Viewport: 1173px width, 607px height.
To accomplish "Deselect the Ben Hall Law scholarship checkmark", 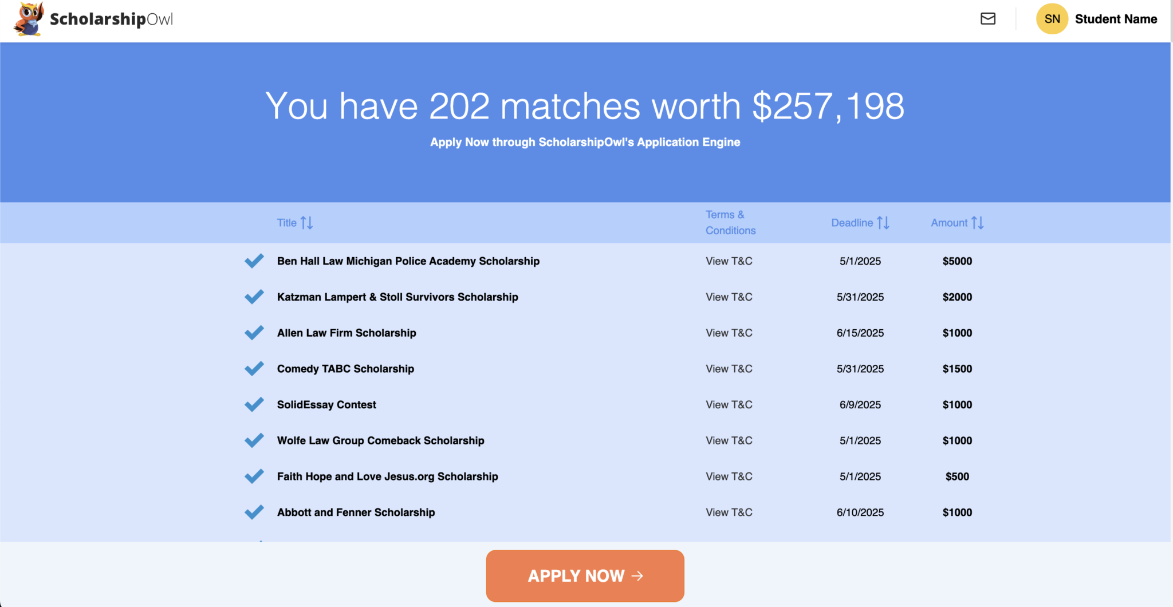I will click(x=254, y=261).
